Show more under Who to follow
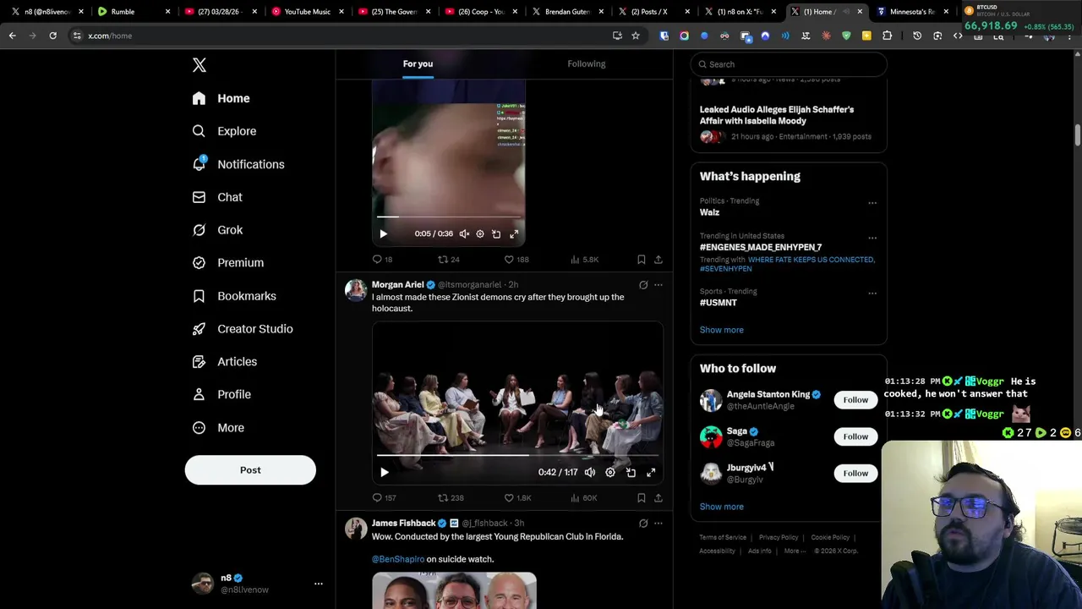The image size is (1082, 609). pyautogui.click(x=722, y=507)
